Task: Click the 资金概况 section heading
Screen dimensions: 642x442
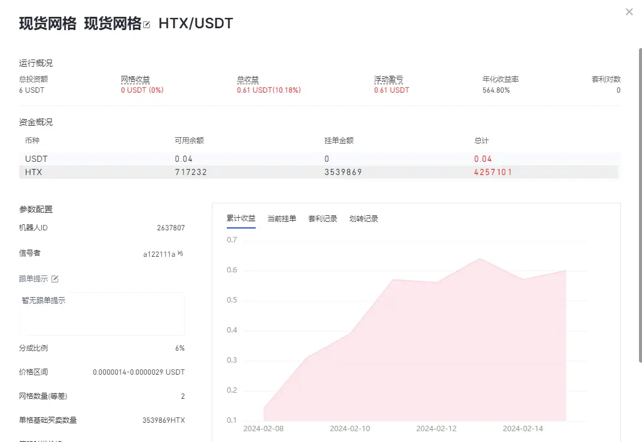Action: 35,122
